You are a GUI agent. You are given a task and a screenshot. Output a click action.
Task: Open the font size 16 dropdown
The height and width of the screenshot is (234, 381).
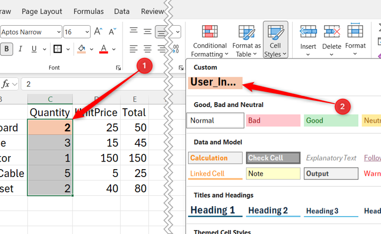tap(87, 32)
